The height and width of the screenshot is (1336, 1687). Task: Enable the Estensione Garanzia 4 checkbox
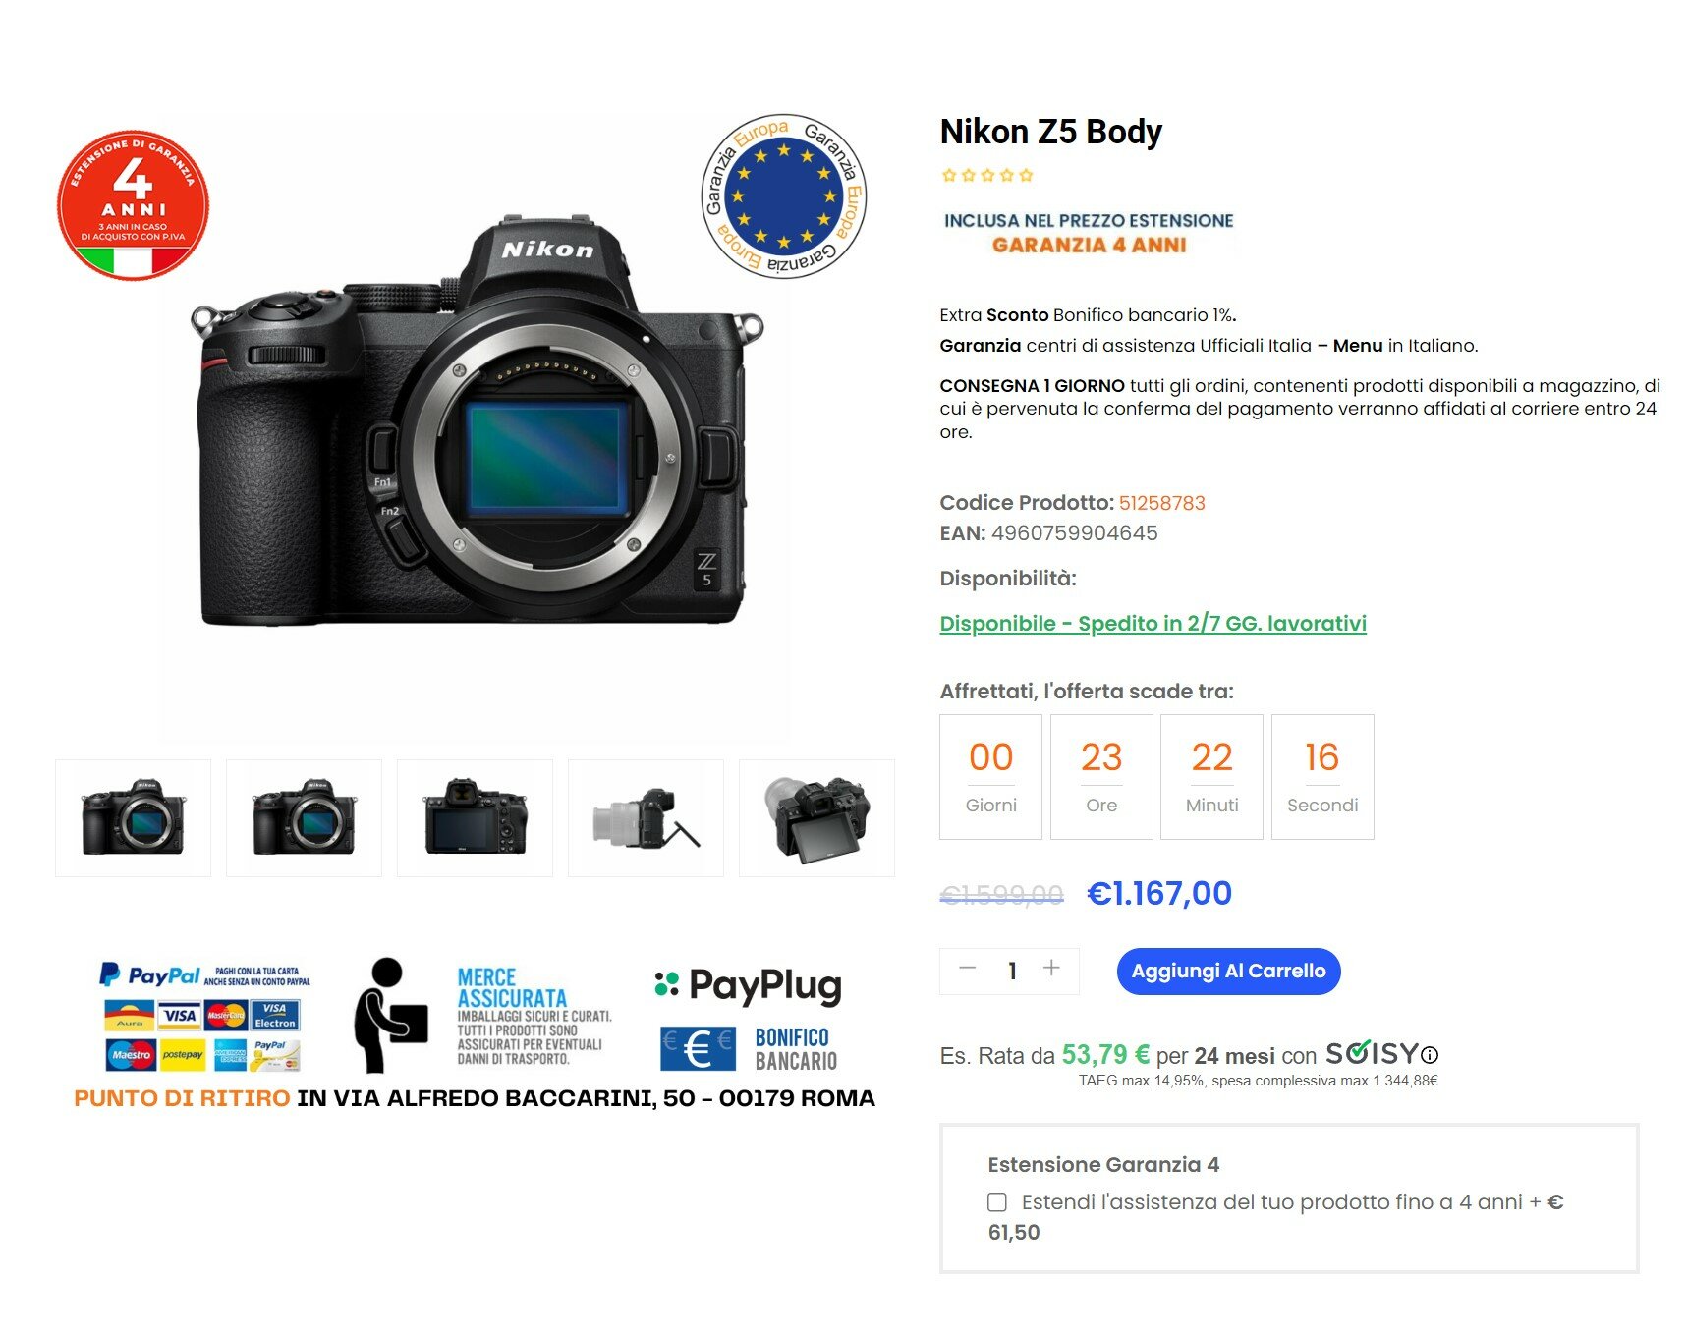997,1202
